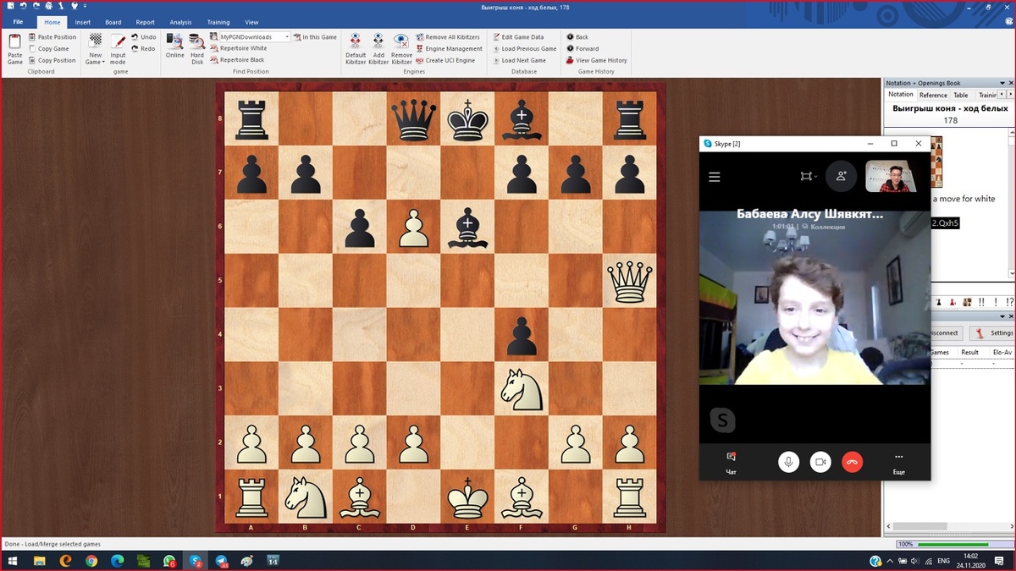The width and height of the screenshot is (1016, 571).
Task: Open Repertoire White search
Action: tap(239, 49)
